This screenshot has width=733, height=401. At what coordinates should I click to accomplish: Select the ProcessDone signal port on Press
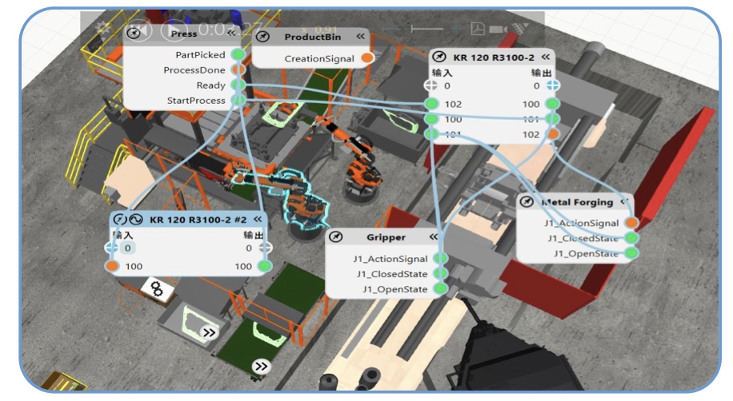pyautogui.click(x=238, y=70)
